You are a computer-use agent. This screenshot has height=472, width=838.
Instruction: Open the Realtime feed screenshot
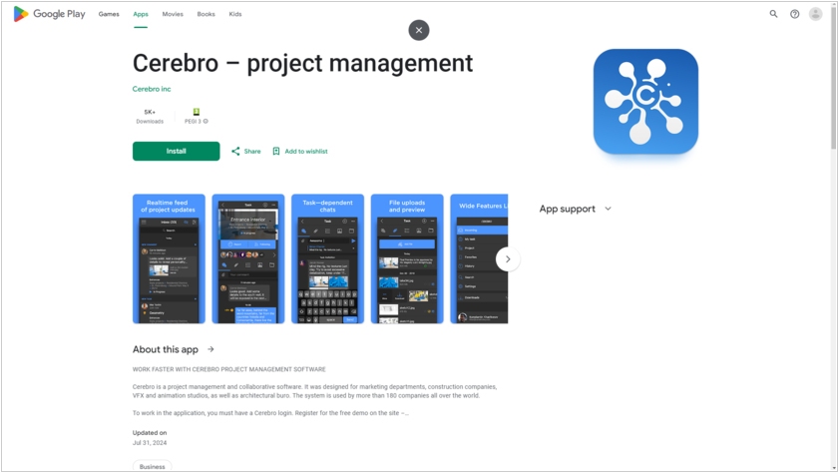[169, 258]
